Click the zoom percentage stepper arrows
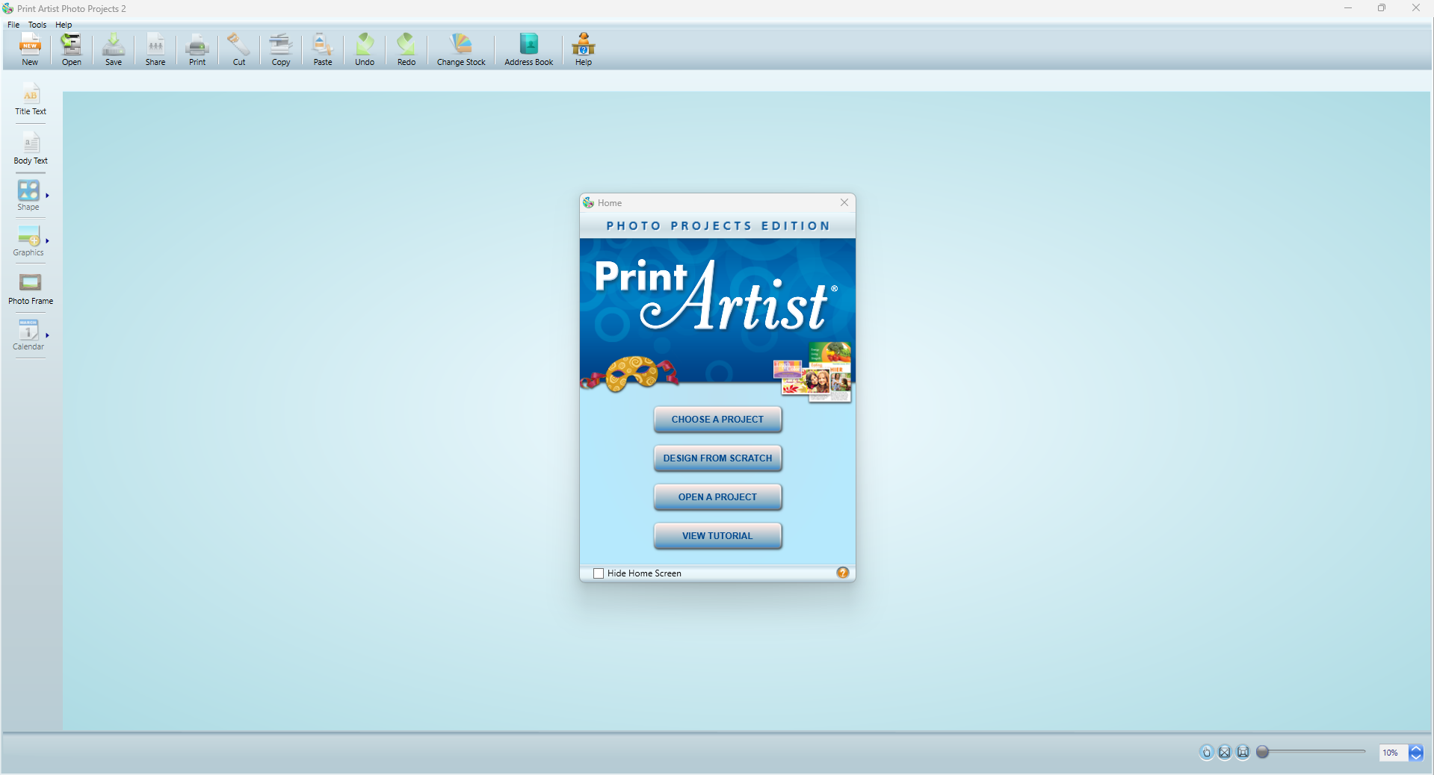Image resolution: width=1434 pixels, height=775 pixels. (x=1416, y=753)
